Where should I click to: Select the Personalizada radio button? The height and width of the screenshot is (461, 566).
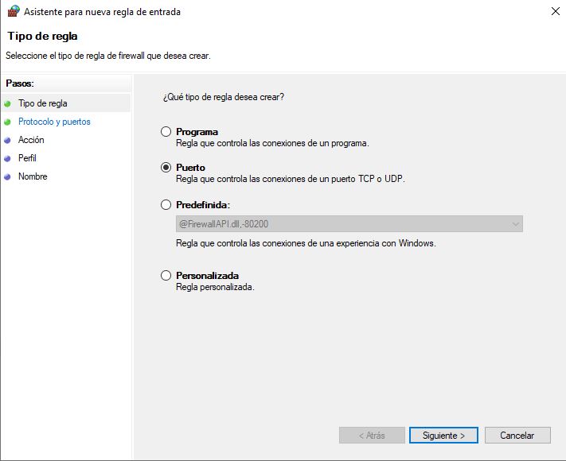[x=166, y=276]
